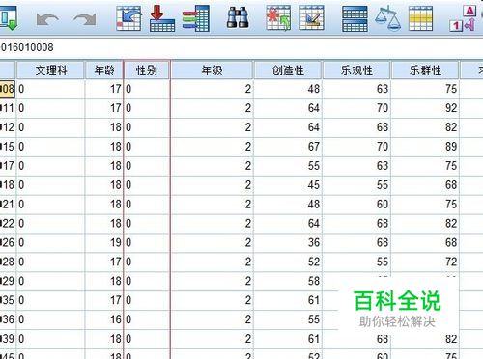Select the 乐群性 column header
Screen dimensions: 483x359
click(x=425, y=69)
